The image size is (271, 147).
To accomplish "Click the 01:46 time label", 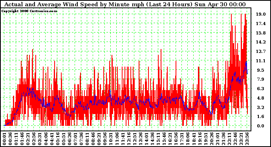I will (22, 139).
